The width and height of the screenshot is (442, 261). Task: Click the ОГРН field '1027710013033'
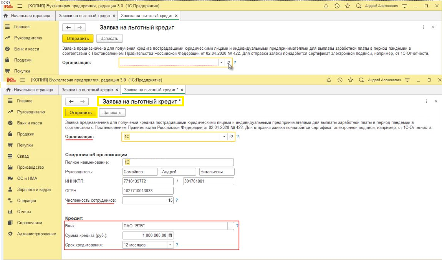pos(148,191)
